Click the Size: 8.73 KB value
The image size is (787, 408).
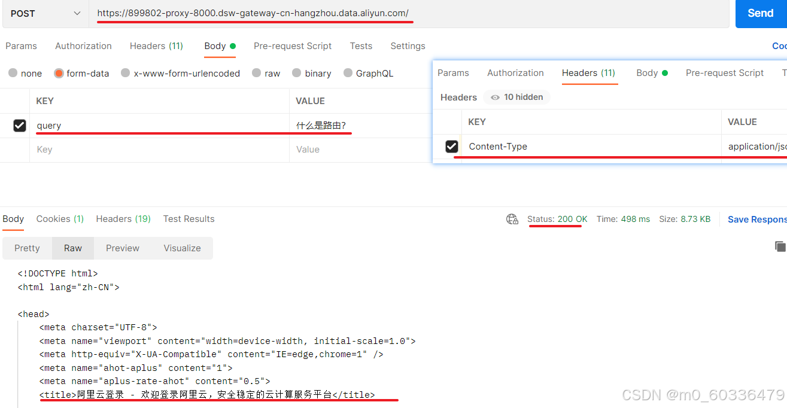[x=685, y=219]
